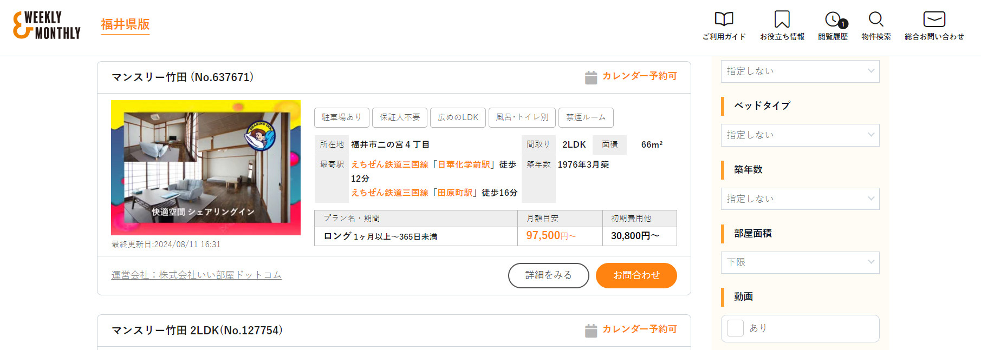Image resolution: width=981 pixels, height=350 pixels.
Task: Open 物件検索 magnifier icon
Action: (x=876, y=19)
